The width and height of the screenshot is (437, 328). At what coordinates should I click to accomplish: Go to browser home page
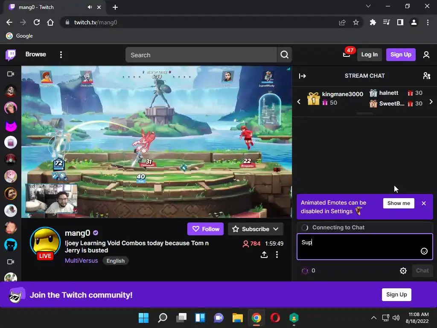[x=50, y=22]
